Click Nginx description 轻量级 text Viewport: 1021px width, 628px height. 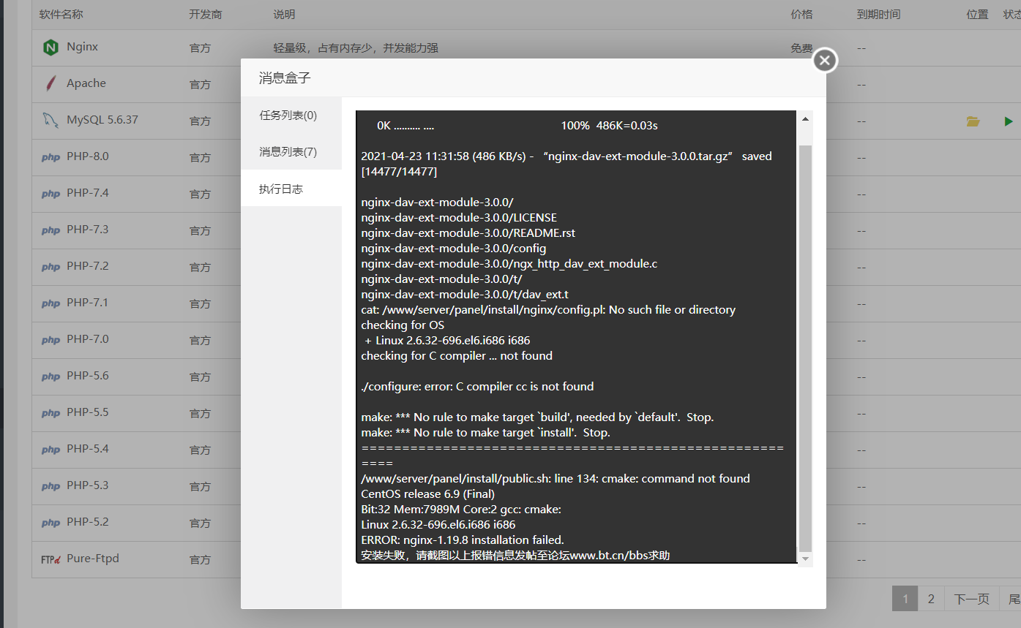tap(356, 48)
